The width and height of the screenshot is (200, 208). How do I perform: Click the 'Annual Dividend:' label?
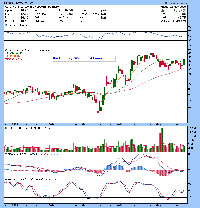point(89,14)
